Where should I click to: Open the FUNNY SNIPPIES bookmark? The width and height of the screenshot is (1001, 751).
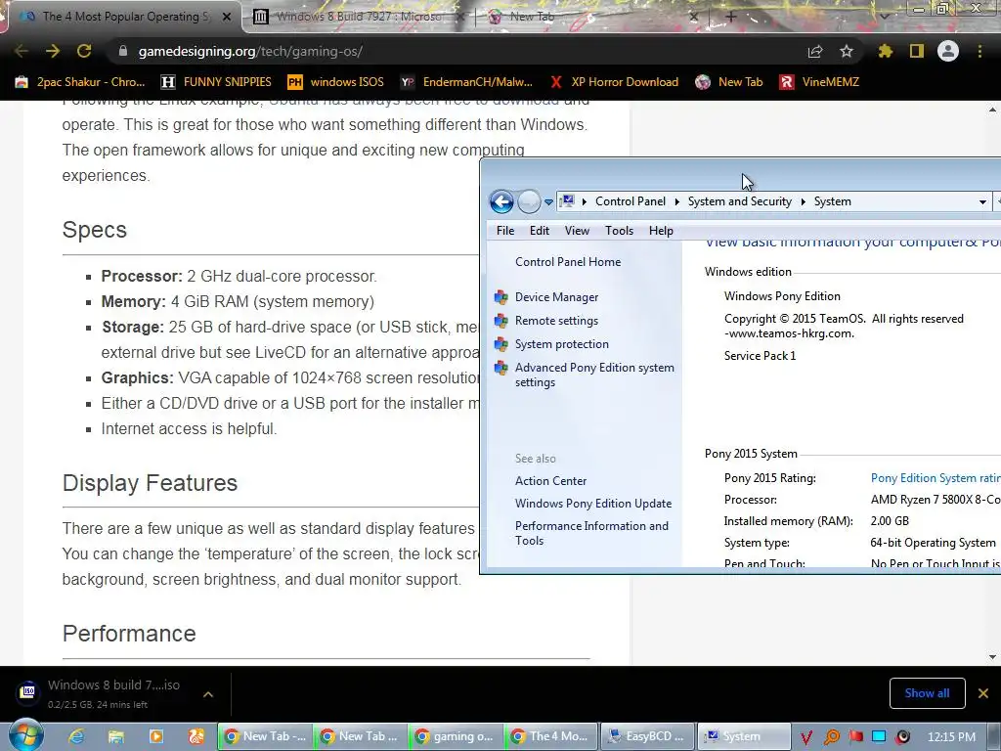point(216,82)
